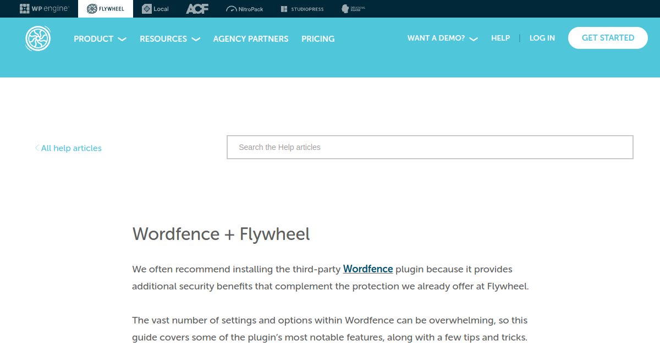This screenshot has width=660, height=346.
Task: Click the Wordfence + Flywheel heading
Action: pos(221,234)
